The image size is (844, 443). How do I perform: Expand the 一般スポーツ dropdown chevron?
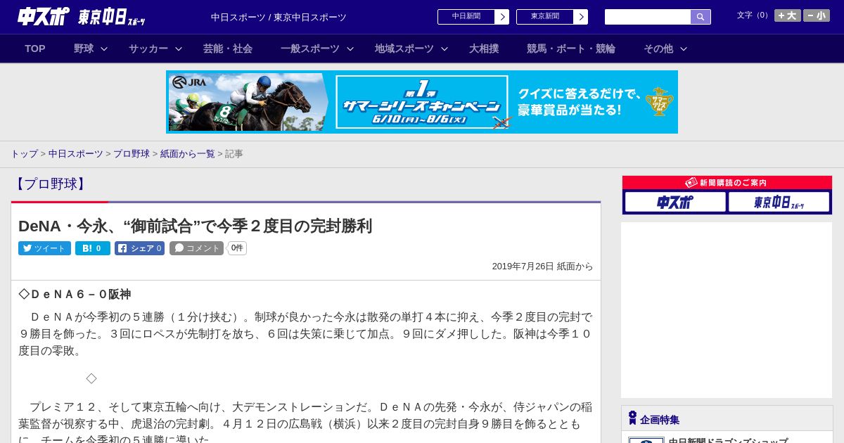tap(350, 49)
